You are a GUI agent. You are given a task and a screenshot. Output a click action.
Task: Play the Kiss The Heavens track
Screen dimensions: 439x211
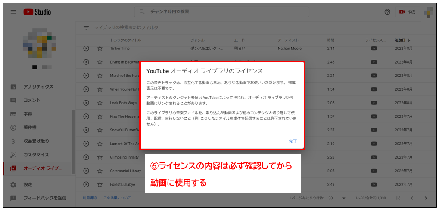tap(86, 116)
